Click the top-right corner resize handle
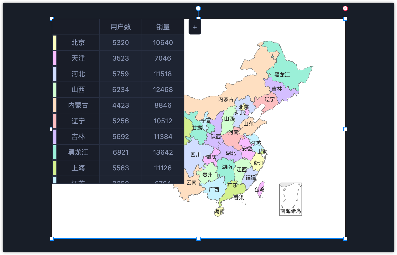The width and height of the screenshot is (397, 255). click(x=345, y=19)
